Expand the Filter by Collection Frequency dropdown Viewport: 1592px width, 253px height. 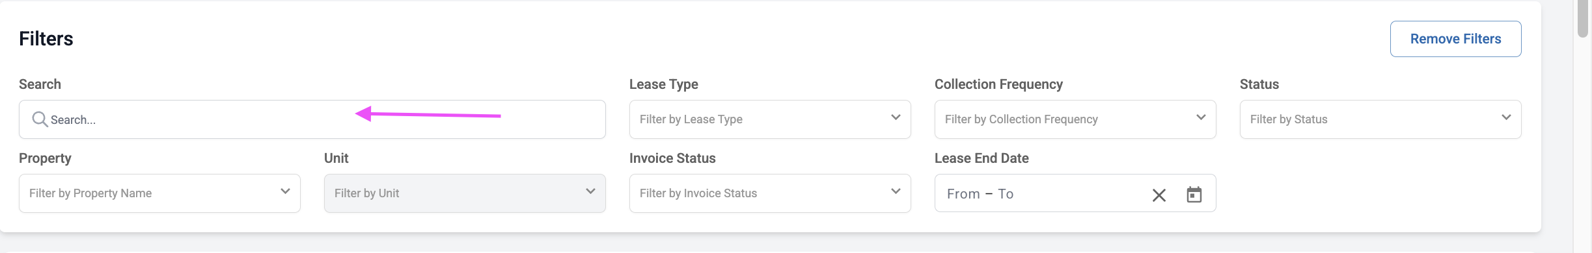click(1075, 119)
